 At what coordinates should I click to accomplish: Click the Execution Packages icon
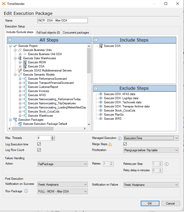pos(15,120)
